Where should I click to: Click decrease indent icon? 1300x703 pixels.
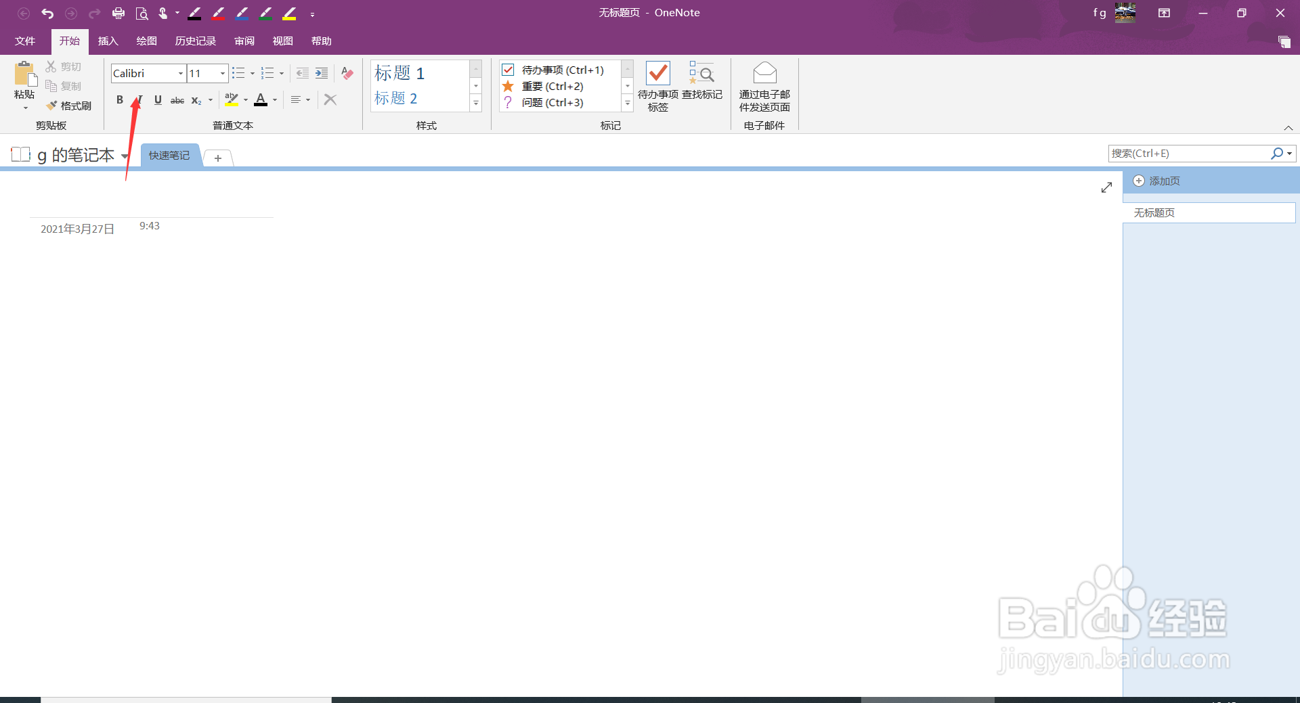coord(303,73)
